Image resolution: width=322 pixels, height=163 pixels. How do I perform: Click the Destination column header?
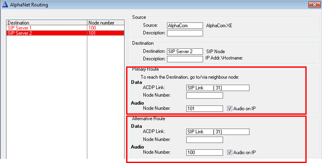tap(47, 23)
